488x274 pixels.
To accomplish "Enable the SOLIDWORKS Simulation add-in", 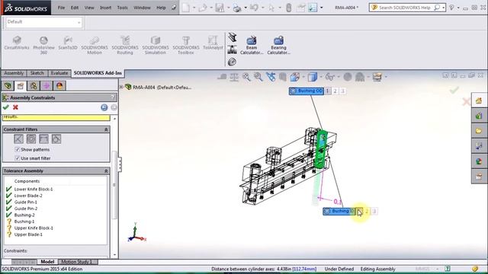I will point(156,45).
